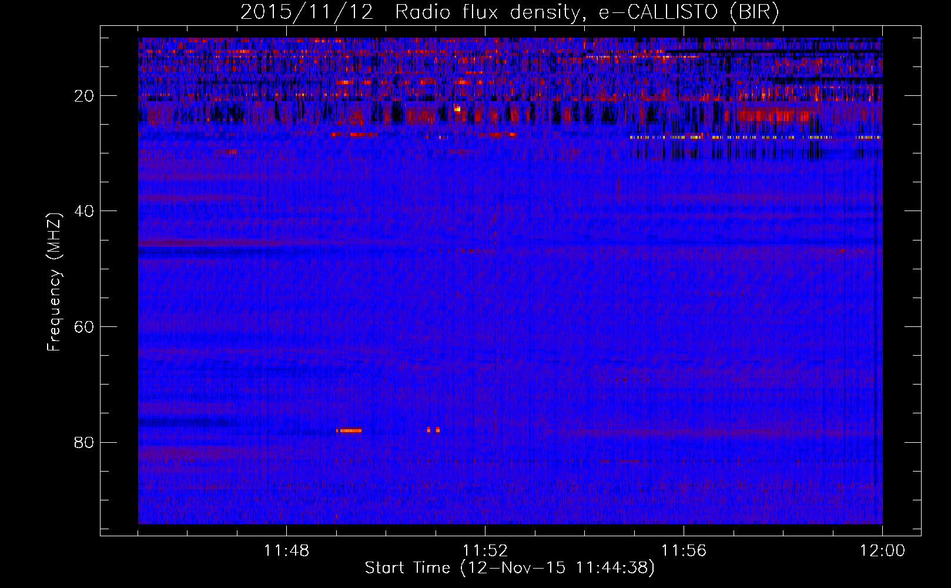Select the 80 MHz frequency tick label
Screen dimensions: 951x588
[x=85, y=442]
